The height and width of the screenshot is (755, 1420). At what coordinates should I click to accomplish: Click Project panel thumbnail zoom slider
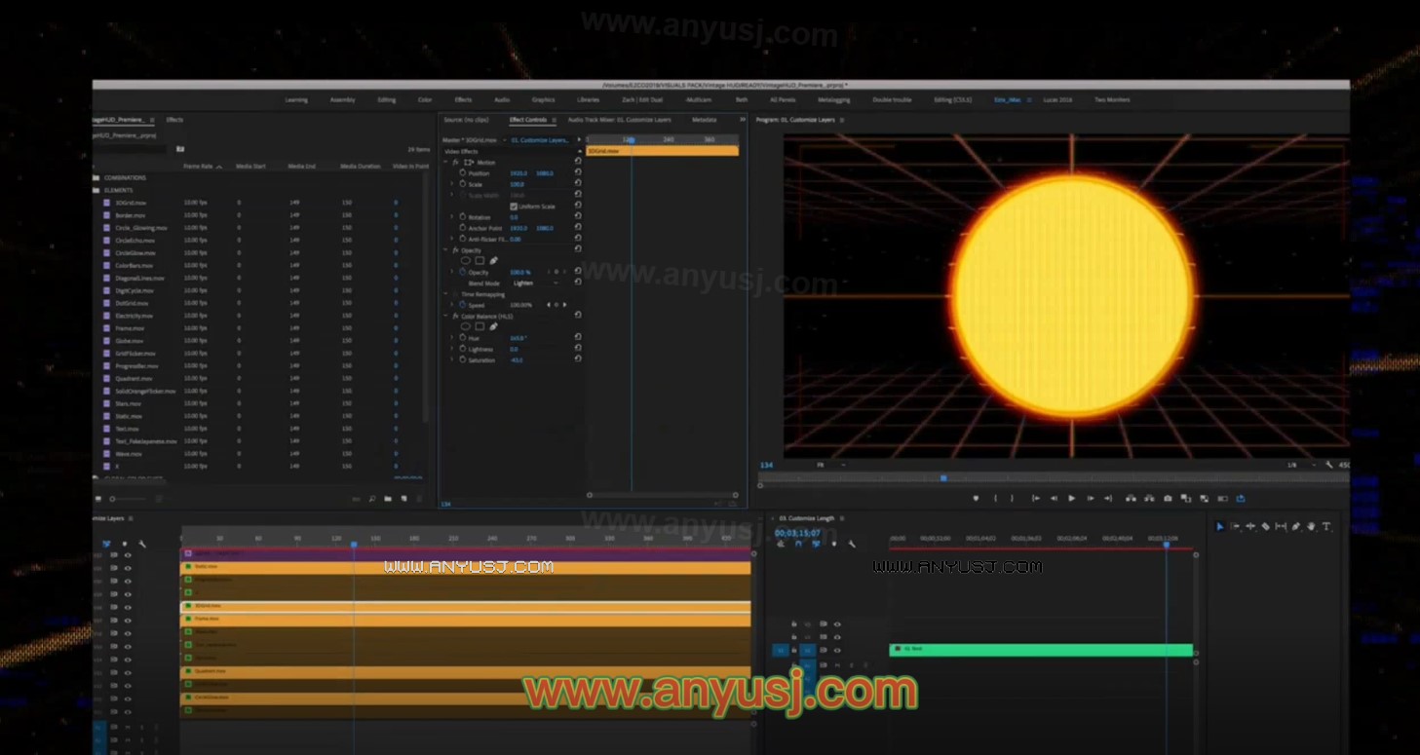pos(114,499)
